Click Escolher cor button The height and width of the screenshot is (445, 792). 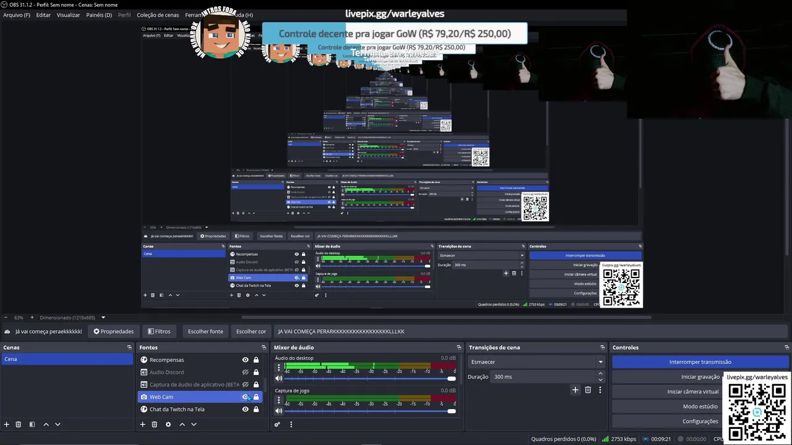(x=251, y=331)
